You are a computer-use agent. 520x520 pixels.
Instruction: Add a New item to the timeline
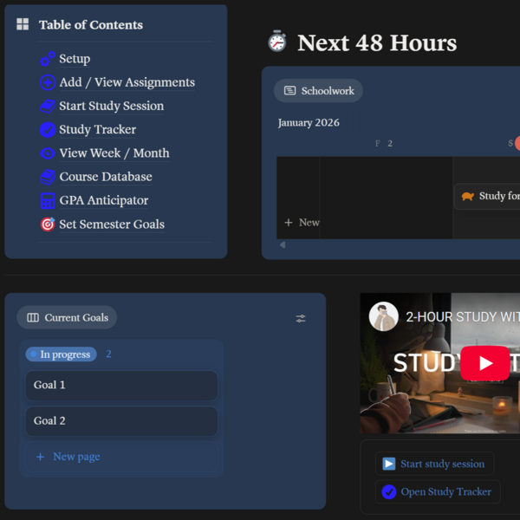[x=302, y=223]
